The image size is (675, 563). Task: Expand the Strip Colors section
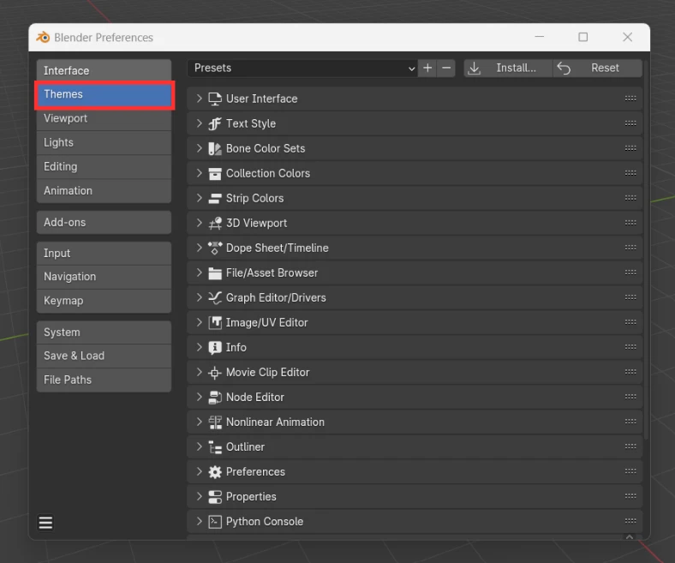199,198
